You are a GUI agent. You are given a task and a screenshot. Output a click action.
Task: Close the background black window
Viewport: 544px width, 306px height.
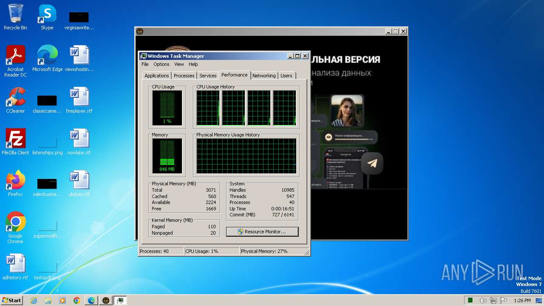point(403,31)
